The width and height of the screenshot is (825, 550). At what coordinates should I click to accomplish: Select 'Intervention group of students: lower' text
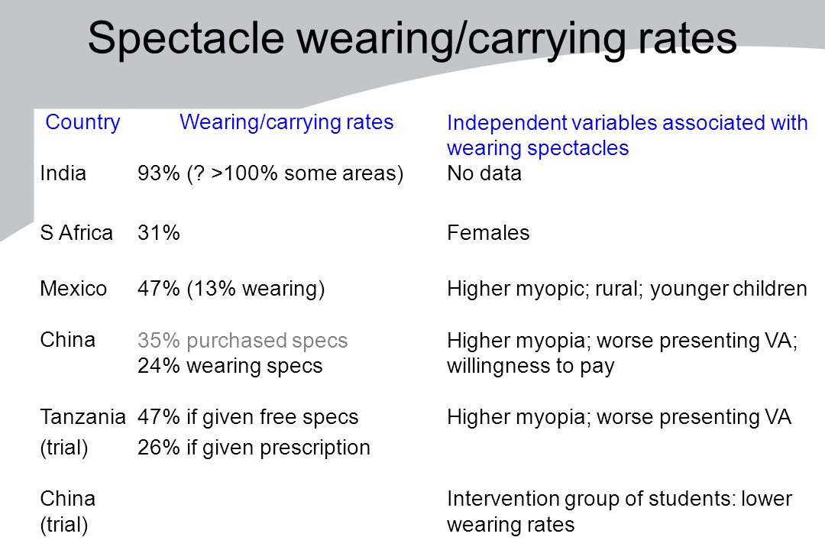pos(620,499)
